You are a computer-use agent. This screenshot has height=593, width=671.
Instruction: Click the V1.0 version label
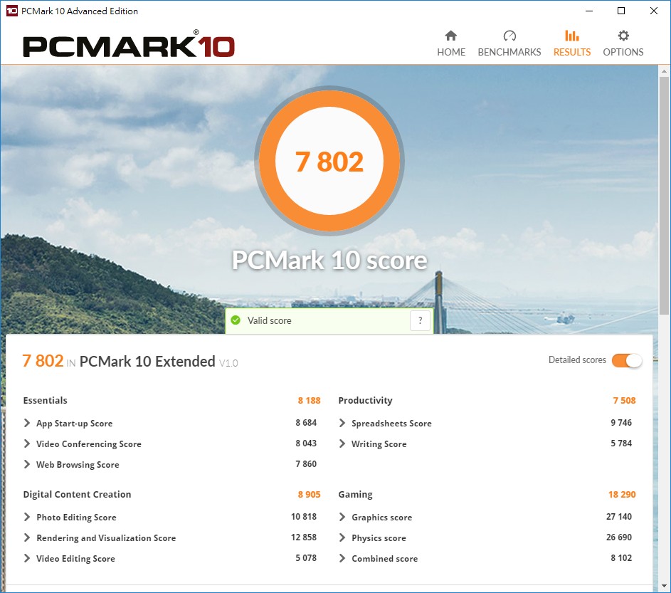tap(228, 363)
